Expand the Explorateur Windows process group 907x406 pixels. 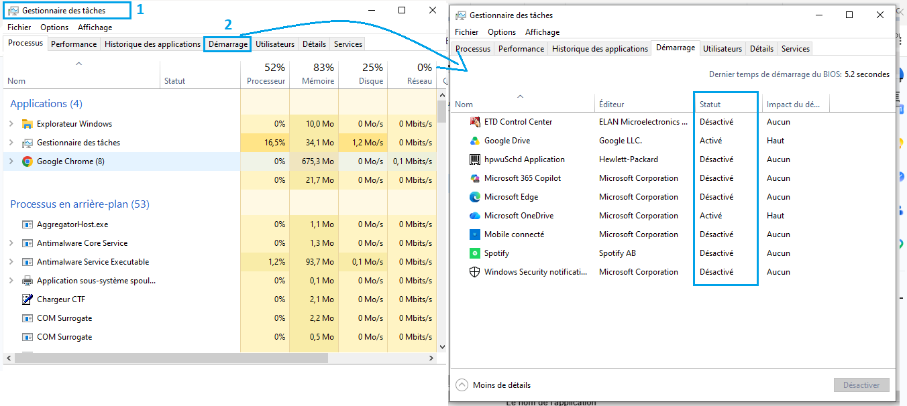(x=11, y=124)
